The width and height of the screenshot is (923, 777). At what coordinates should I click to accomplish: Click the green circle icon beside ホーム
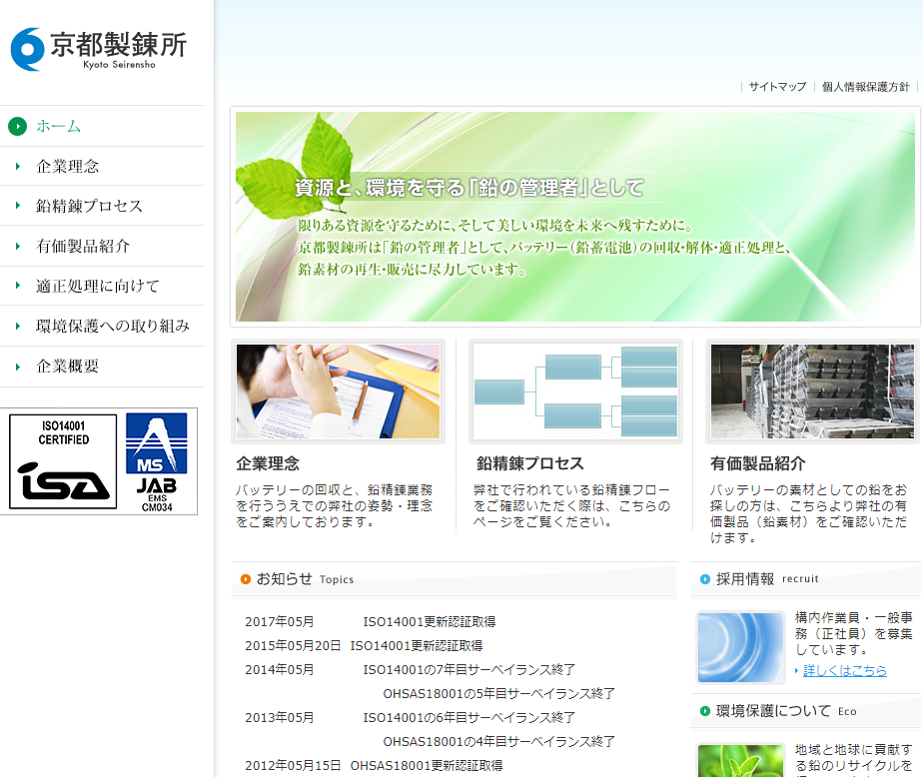tap(17, 126)
